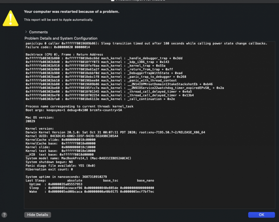Click the 'Backtrace (CPU 0), Frame : Return Address' line
This screenshot has width=279, height=222.
(64, 54)
